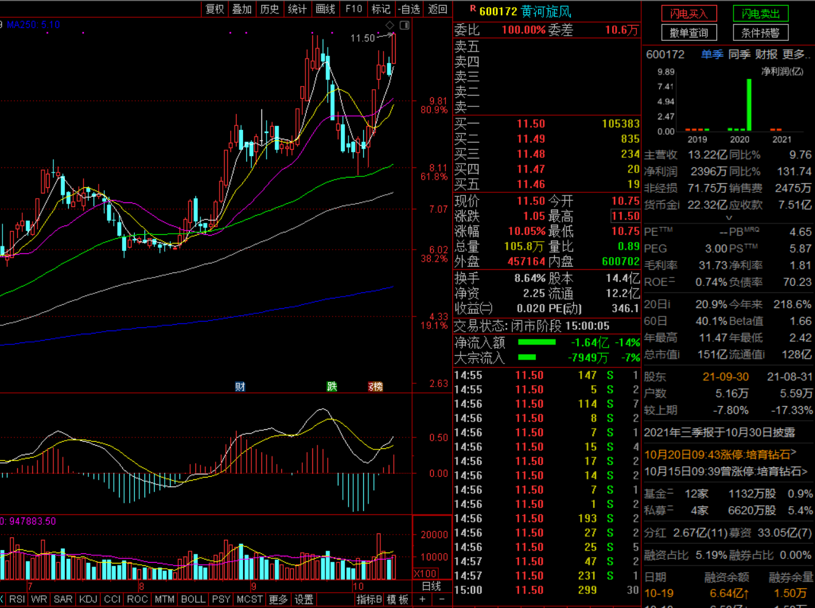Click the 财 finance marker on chart
The width and height of the screenshot is (815, 608).
[240, 386]
